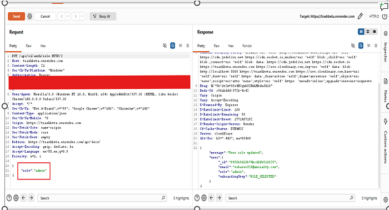Switch to top-bottom layout view
Viewport: 389px width, 210px height.
[x=368, y=32]
